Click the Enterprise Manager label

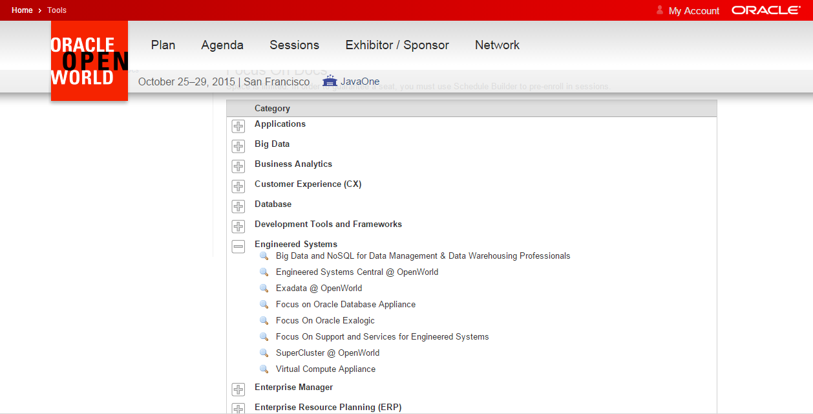(x=294, y=387)
